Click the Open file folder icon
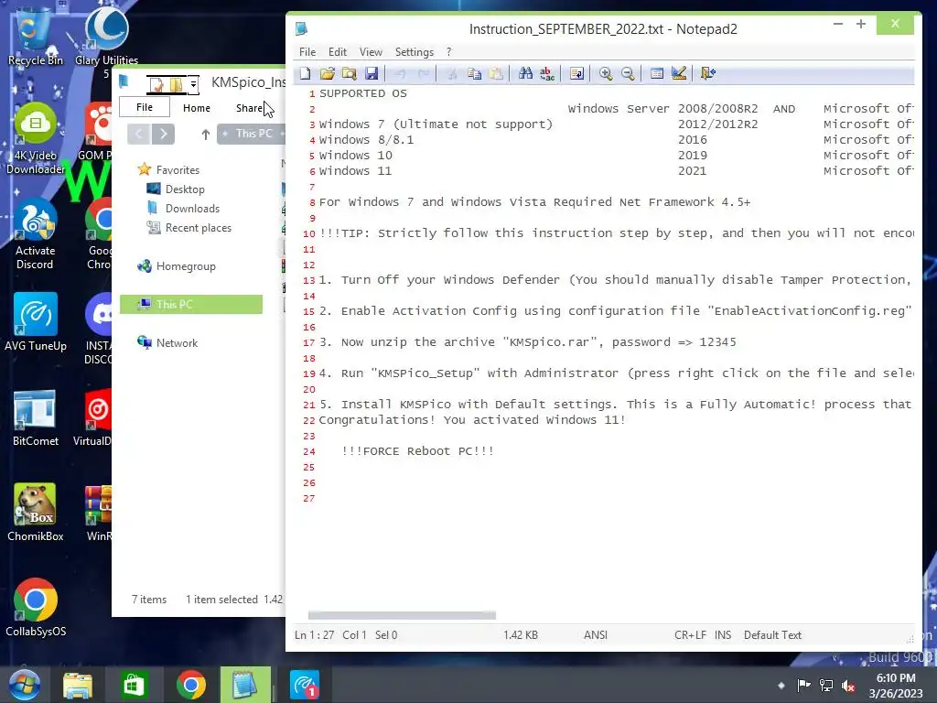Viewport: 937px width, 703px height. [327, 73]
